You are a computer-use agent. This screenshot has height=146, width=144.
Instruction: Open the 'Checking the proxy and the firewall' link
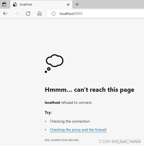pyautogui.click(x=78, y=130)
